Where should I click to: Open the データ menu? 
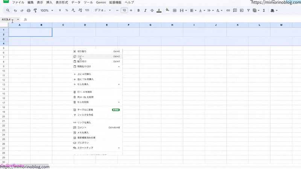point(76,3)
